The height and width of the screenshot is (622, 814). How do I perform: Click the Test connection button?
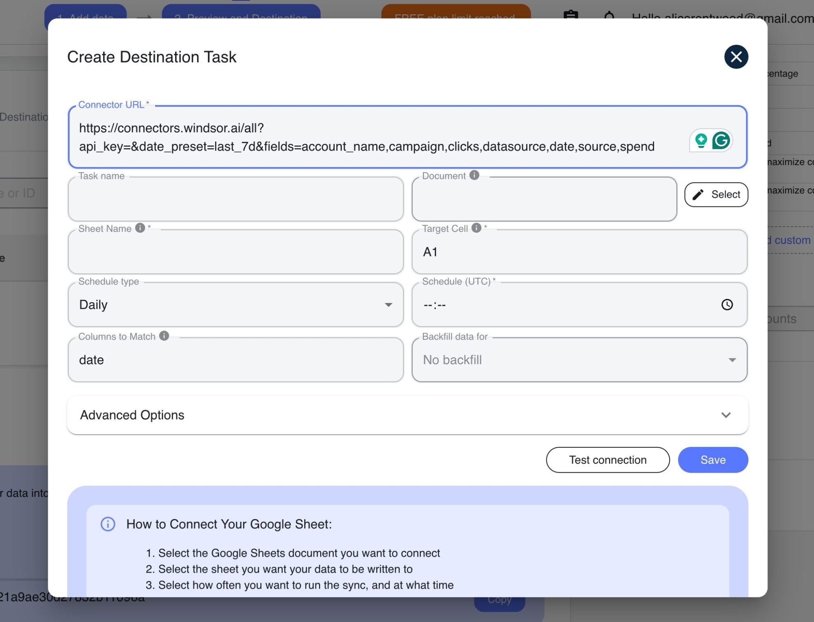pyautogui.click(x=608, y=460)
